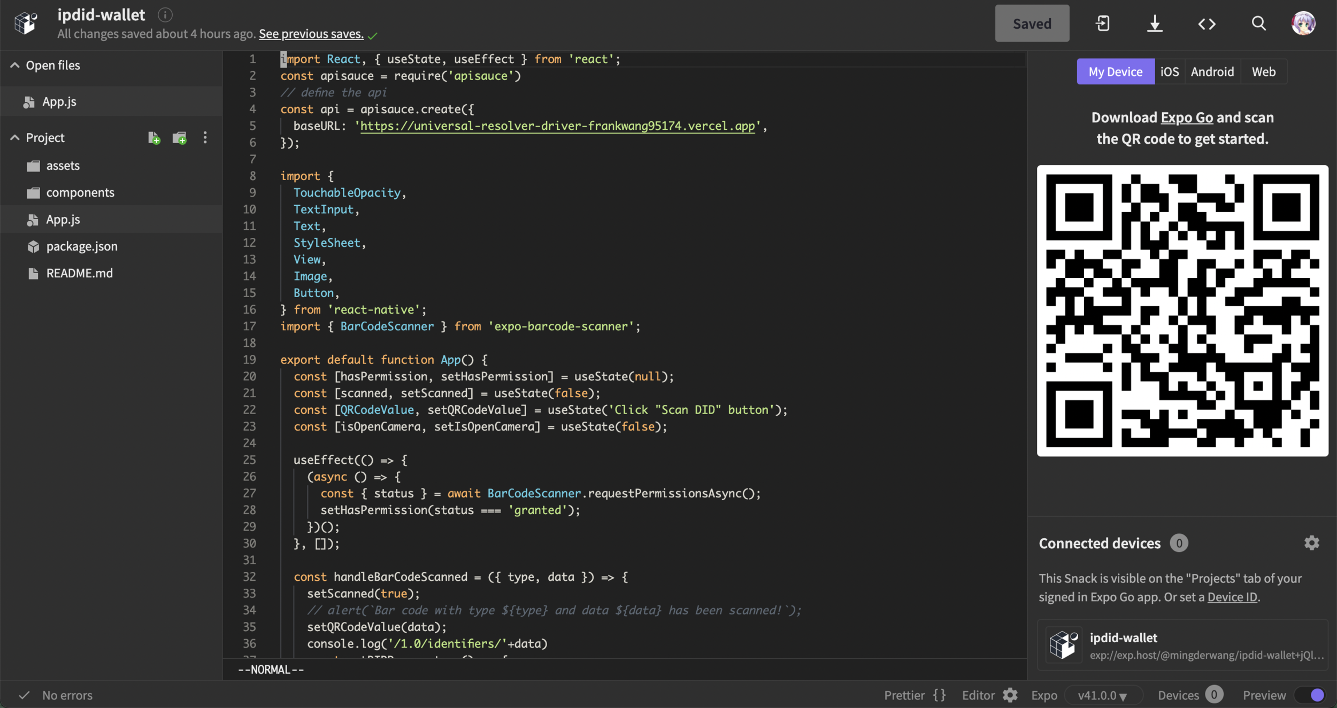Collapse the Project section

coord(15,138)
